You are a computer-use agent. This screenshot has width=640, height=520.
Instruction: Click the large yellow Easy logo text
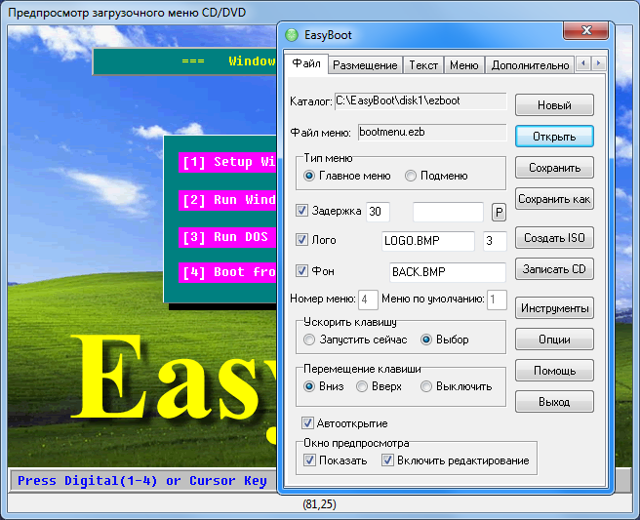click(174, 380)
